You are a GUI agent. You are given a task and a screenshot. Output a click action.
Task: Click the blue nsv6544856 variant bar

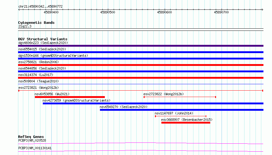[141, 71]
